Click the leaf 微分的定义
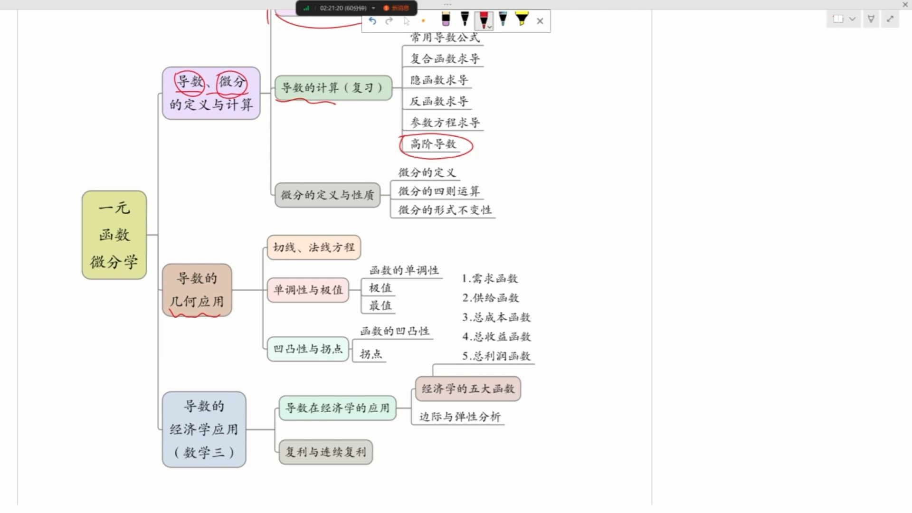The image size is (912, 513). [x=427, y=172]
